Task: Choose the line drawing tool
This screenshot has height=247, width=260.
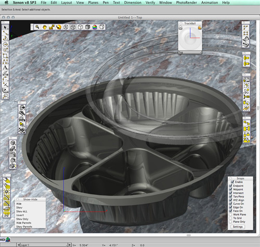Action: tap(5, 33)
